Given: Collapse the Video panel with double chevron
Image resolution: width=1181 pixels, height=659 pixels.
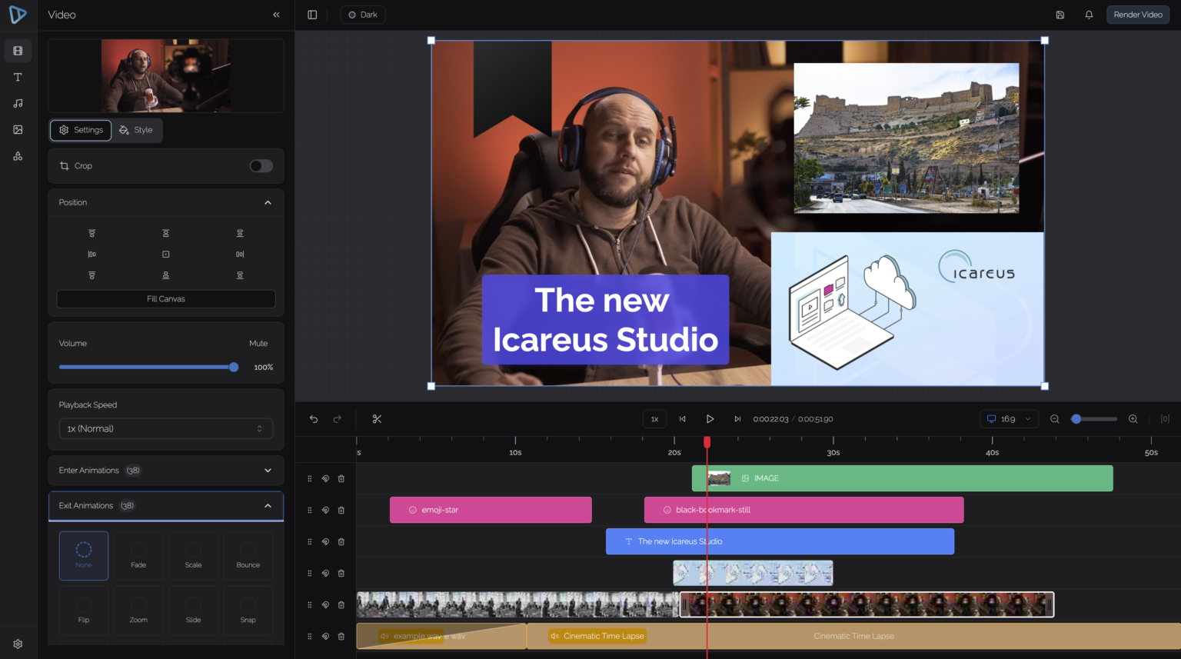Looking at the screenshot, I should click(276, 15).
